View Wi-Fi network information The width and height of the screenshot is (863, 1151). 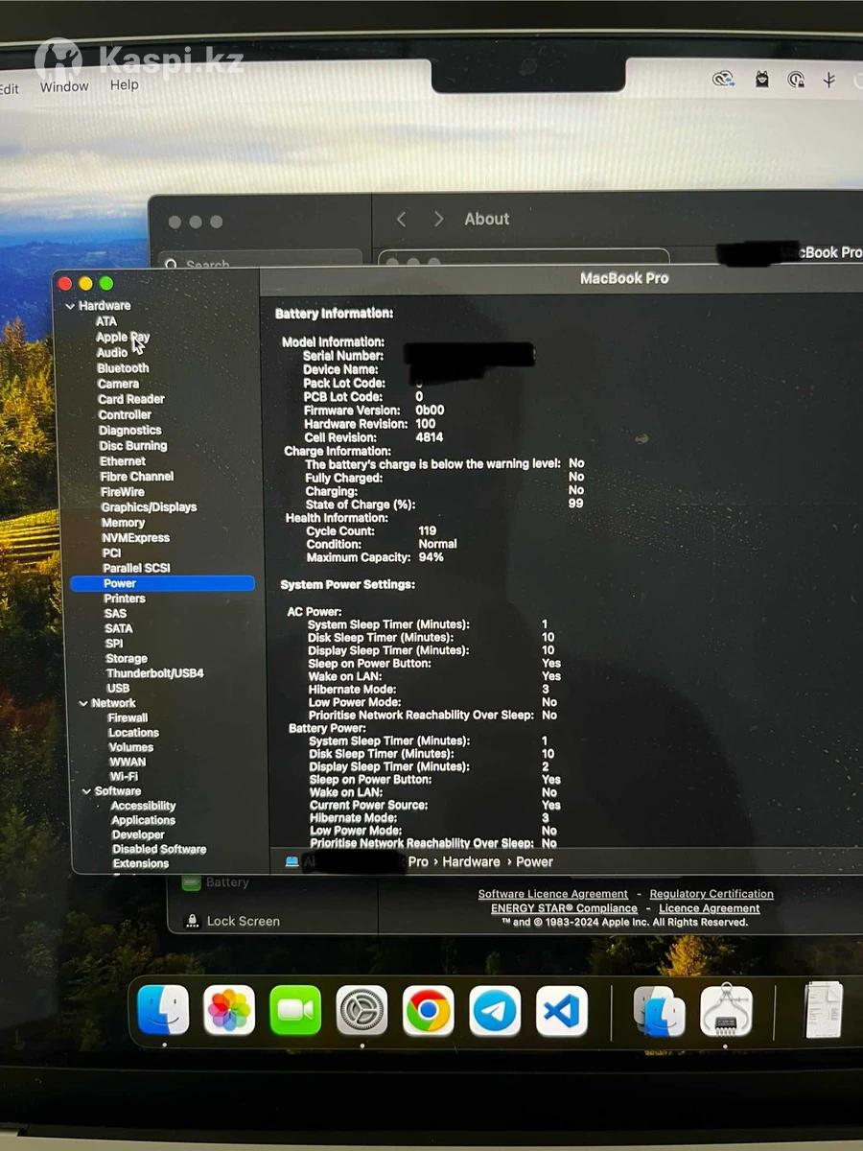124,777
